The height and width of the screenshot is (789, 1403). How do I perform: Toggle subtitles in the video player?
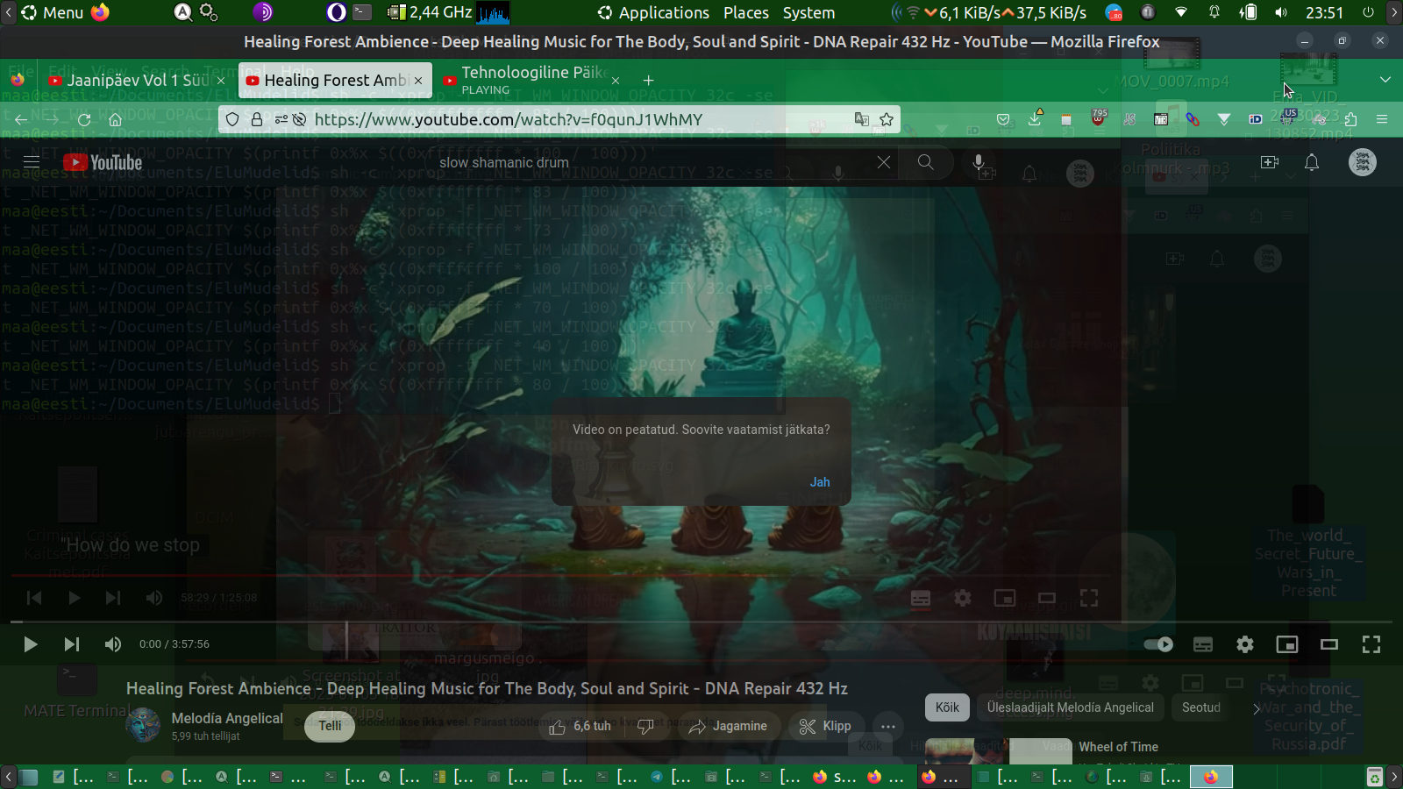1203,644
